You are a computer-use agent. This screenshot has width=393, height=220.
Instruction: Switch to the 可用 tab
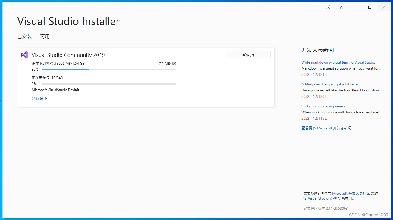[45, 36]
